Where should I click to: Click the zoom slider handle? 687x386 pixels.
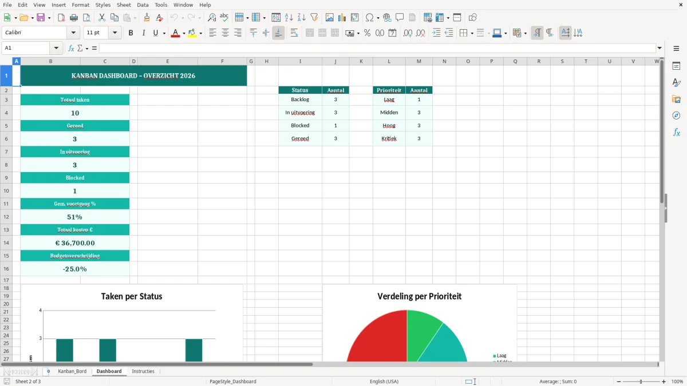click(x=641, y=381)
